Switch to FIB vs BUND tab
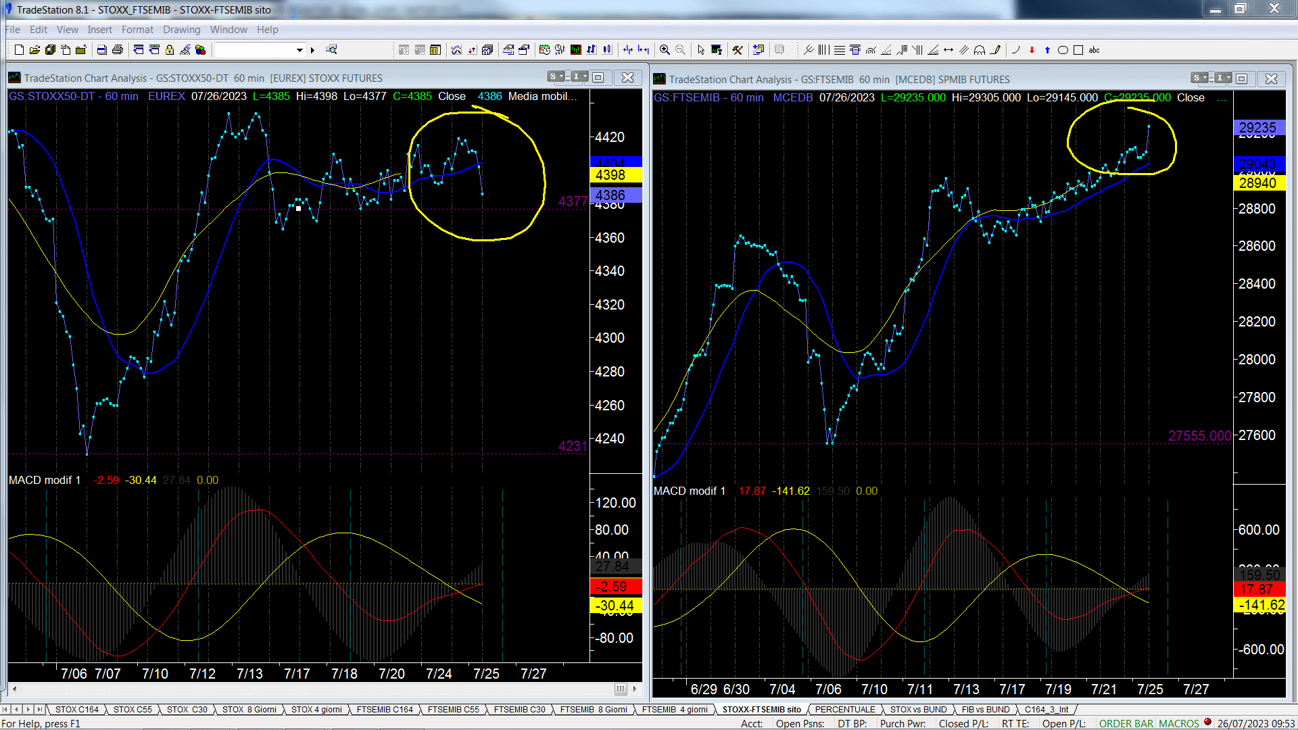Viewport: 1298px width, 730px height. tap(986, 710)
